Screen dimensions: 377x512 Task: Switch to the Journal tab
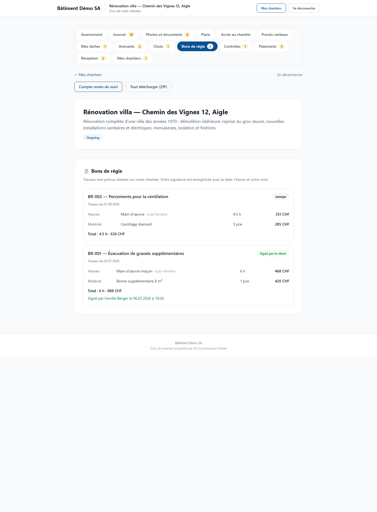[x=124, y=34]
